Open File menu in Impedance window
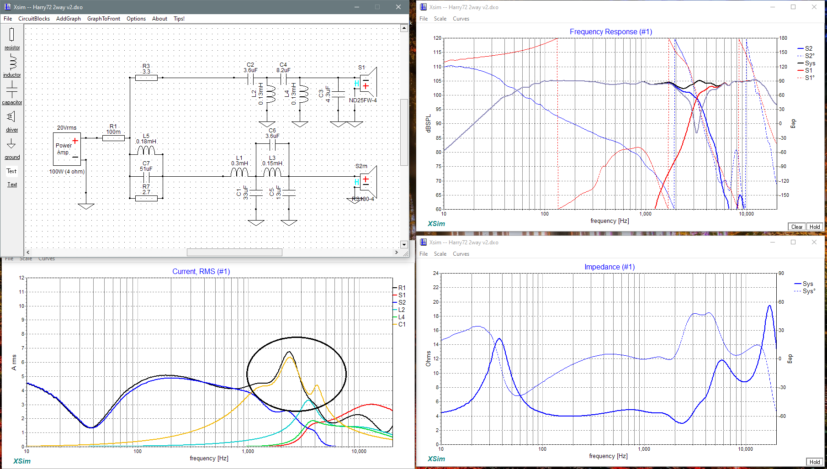Viewport: 827px width, 469px height. 424,254
